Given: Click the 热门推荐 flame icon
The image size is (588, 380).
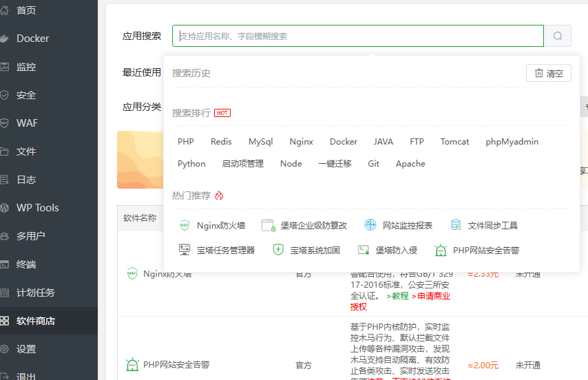Looking at the screenshot, I should (x=219, y=196).
